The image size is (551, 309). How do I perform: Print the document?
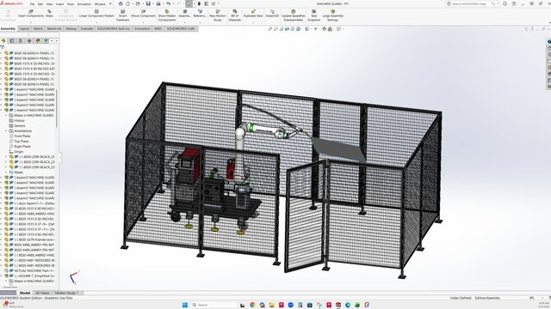click(158, 3)
